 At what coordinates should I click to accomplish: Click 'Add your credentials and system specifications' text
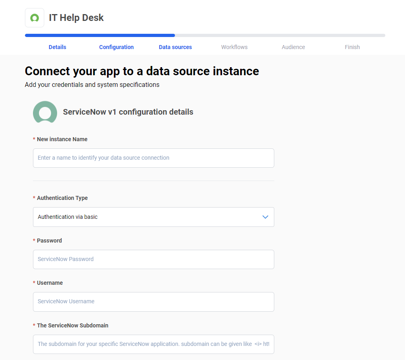click(x=92, y=85)
